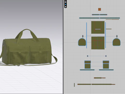This screenshot has width=125, height=94.
Task: Select the right long horizontal strip pattern near the top
Action: click(x=110, y=18)
